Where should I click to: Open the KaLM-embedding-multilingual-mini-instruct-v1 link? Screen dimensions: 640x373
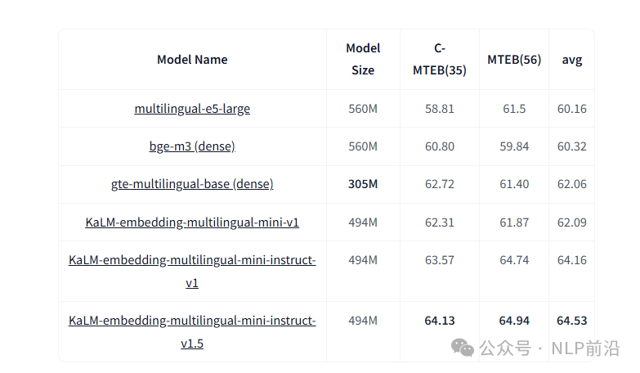pyautogui.click(x=192, y=272)
